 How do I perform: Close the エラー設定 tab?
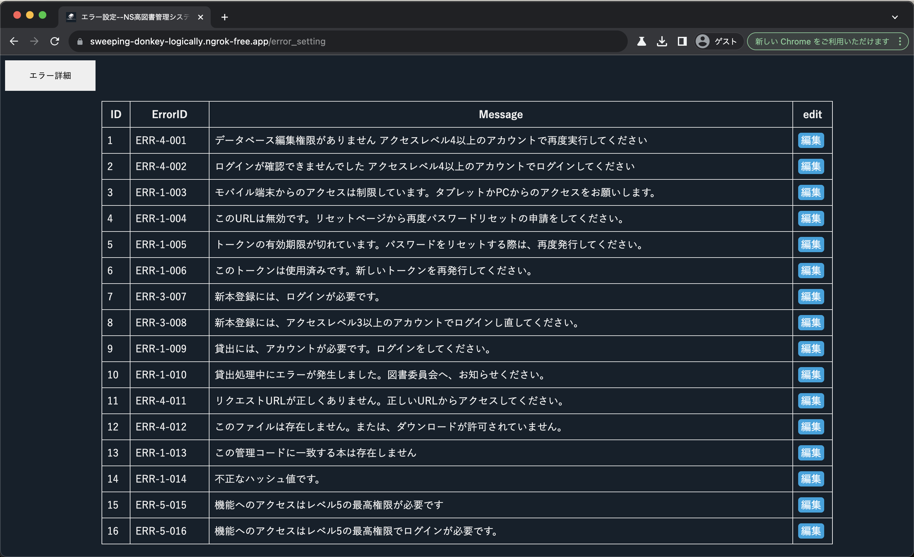[x=200, y=17]
